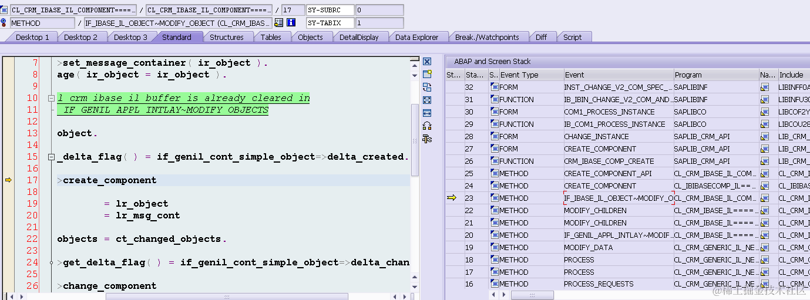The height and width of the screenshot is (300, 810).
Task: Click the Include column header
Action: 794,75
